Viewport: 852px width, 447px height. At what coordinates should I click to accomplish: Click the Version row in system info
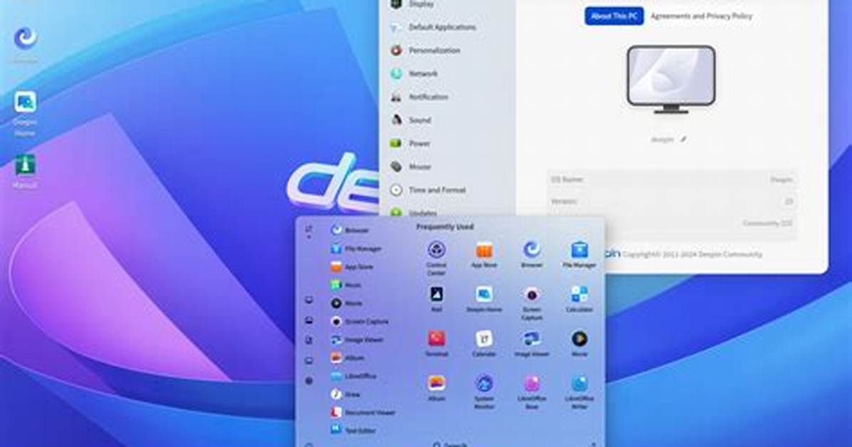(x=672, y=201)
